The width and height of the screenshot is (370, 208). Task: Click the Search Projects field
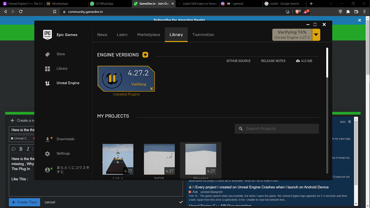click(x=277, y=129)
